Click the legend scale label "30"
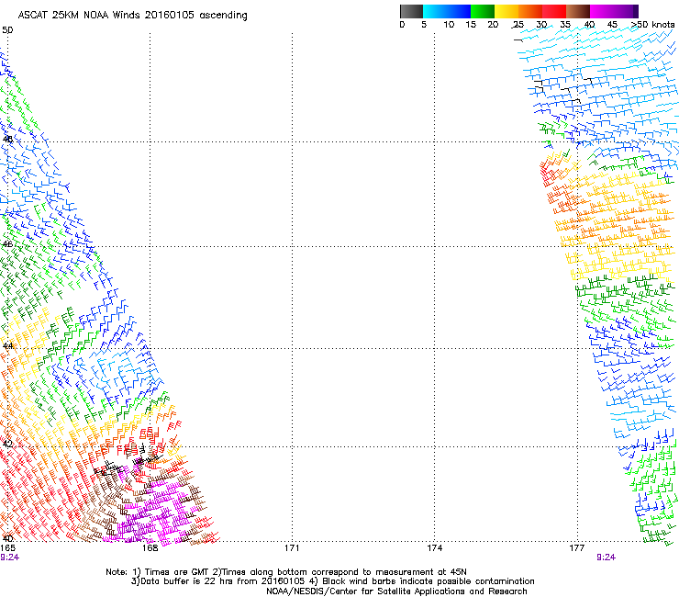The width and height of the screenshot is (679, 597). pyautogui.click(x=541, y=25)
